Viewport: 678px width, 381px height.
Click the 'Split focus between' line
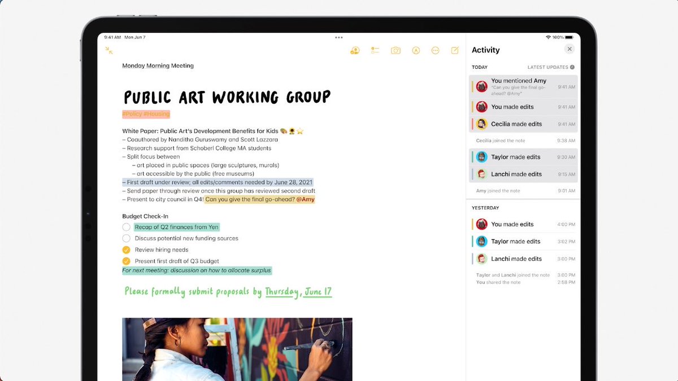tap(151, 156)
